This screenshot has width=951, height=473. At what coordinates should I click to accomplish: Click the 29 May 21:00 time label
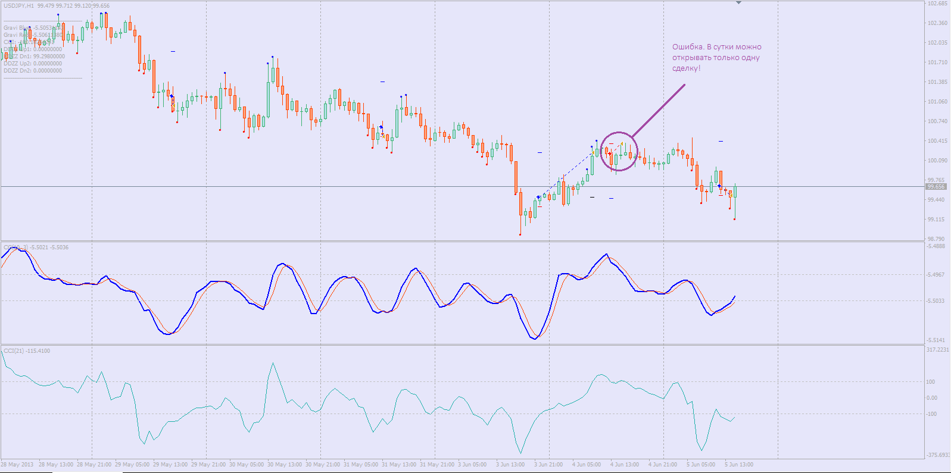[x=208, y=465]
